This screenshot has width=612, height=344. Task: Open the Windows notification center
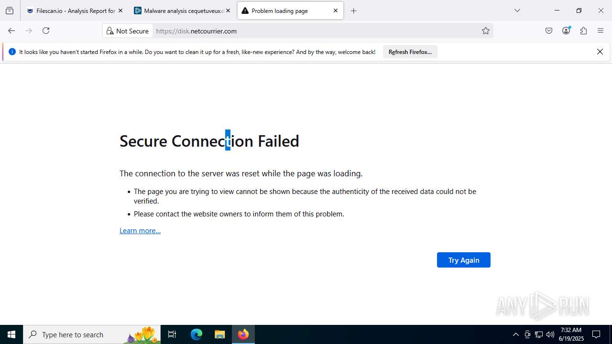click(x=596, y=334)
